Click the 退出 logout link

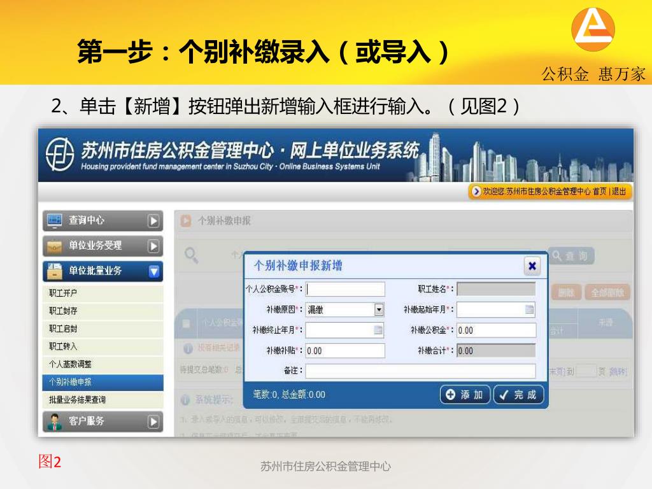pos(619,191)
